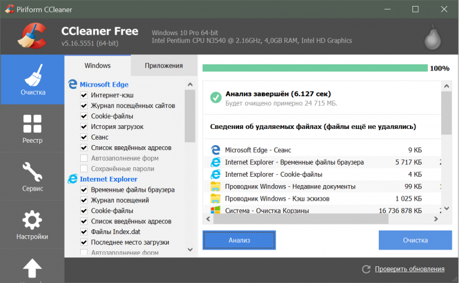459x283 pixels.
Task: Click the refresh icon beside Проверить обновления
Action: pyautogui.click(x=366, y=269)
